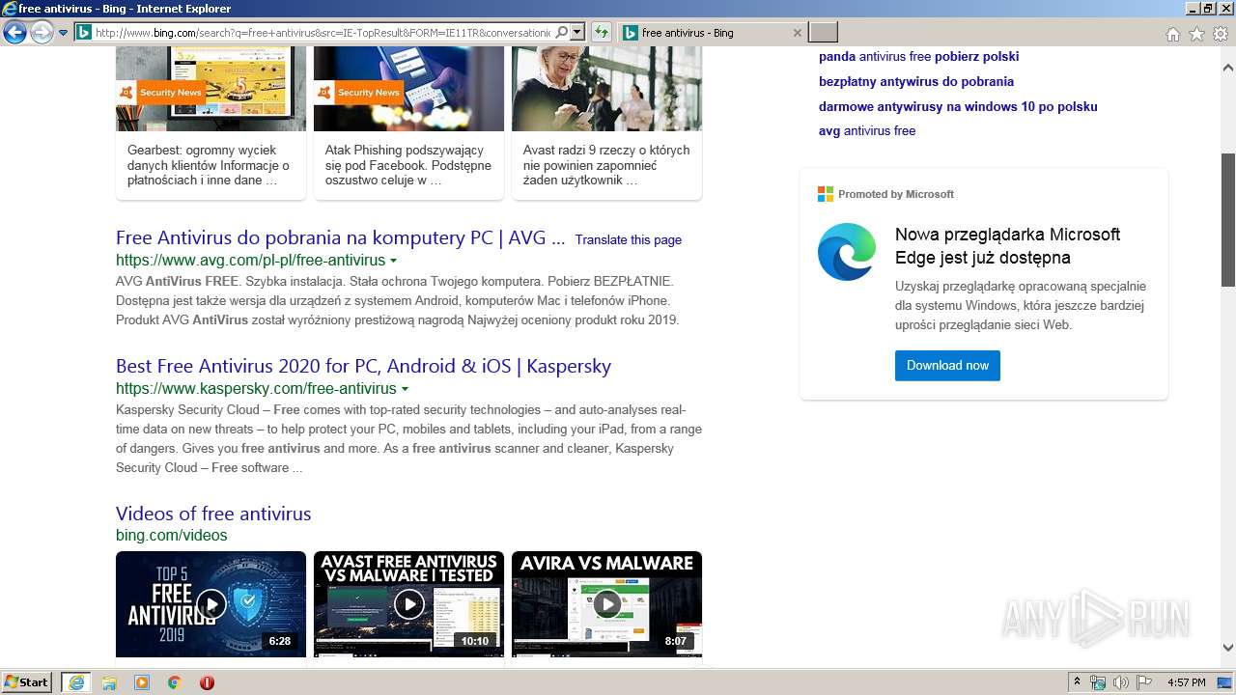Click the Microsoft Edge logo in ad
This screenshot has width=1236, height=695.
point(847,252)
